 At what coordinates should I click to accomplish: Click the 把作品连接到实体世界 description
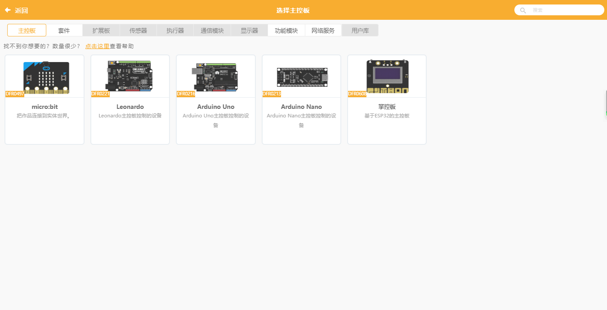point(45,116)
